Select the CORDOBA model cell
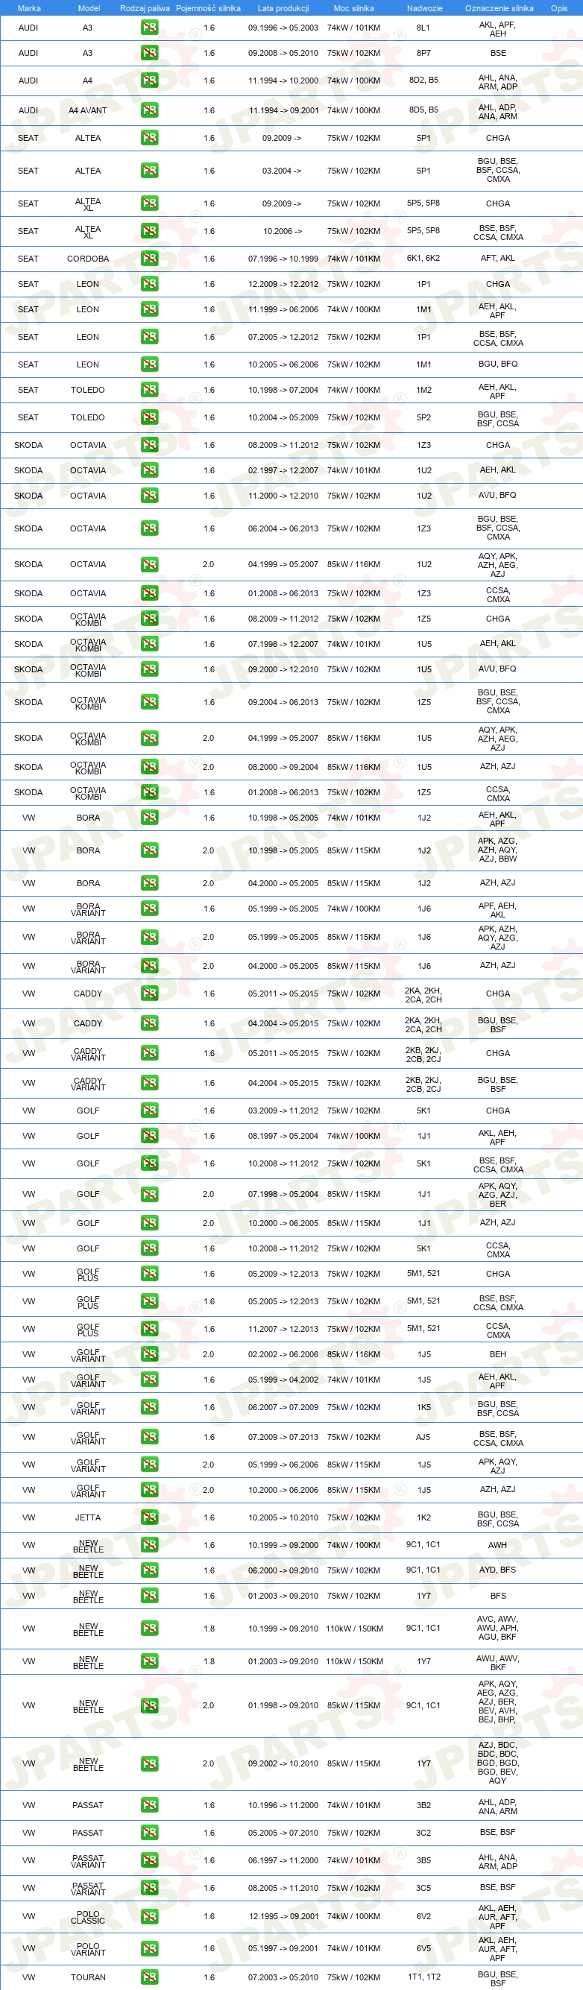583x1990 pixels. point(88,259)
